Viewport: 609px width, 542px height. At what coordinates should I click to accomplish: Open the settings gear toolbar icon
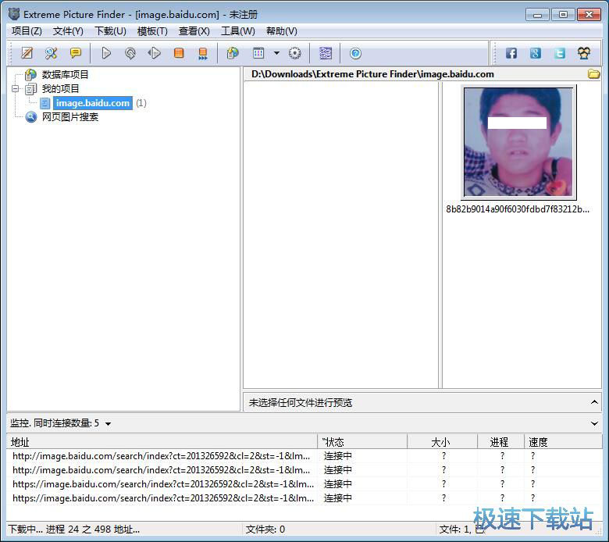(294, 53)
